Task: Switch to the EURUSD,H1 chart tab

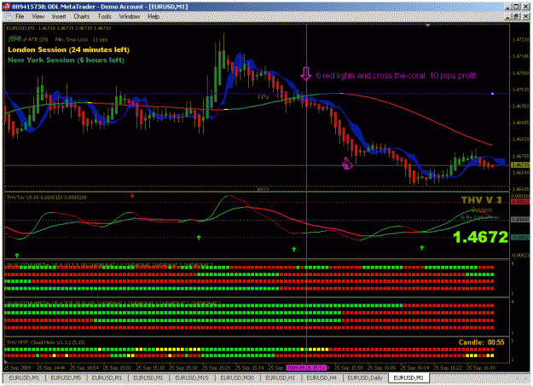Action: tap(280, 377)
